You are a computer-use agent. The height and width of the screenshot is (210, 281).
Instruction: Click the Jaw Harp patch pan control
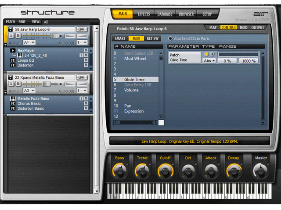tap(76, 36)
